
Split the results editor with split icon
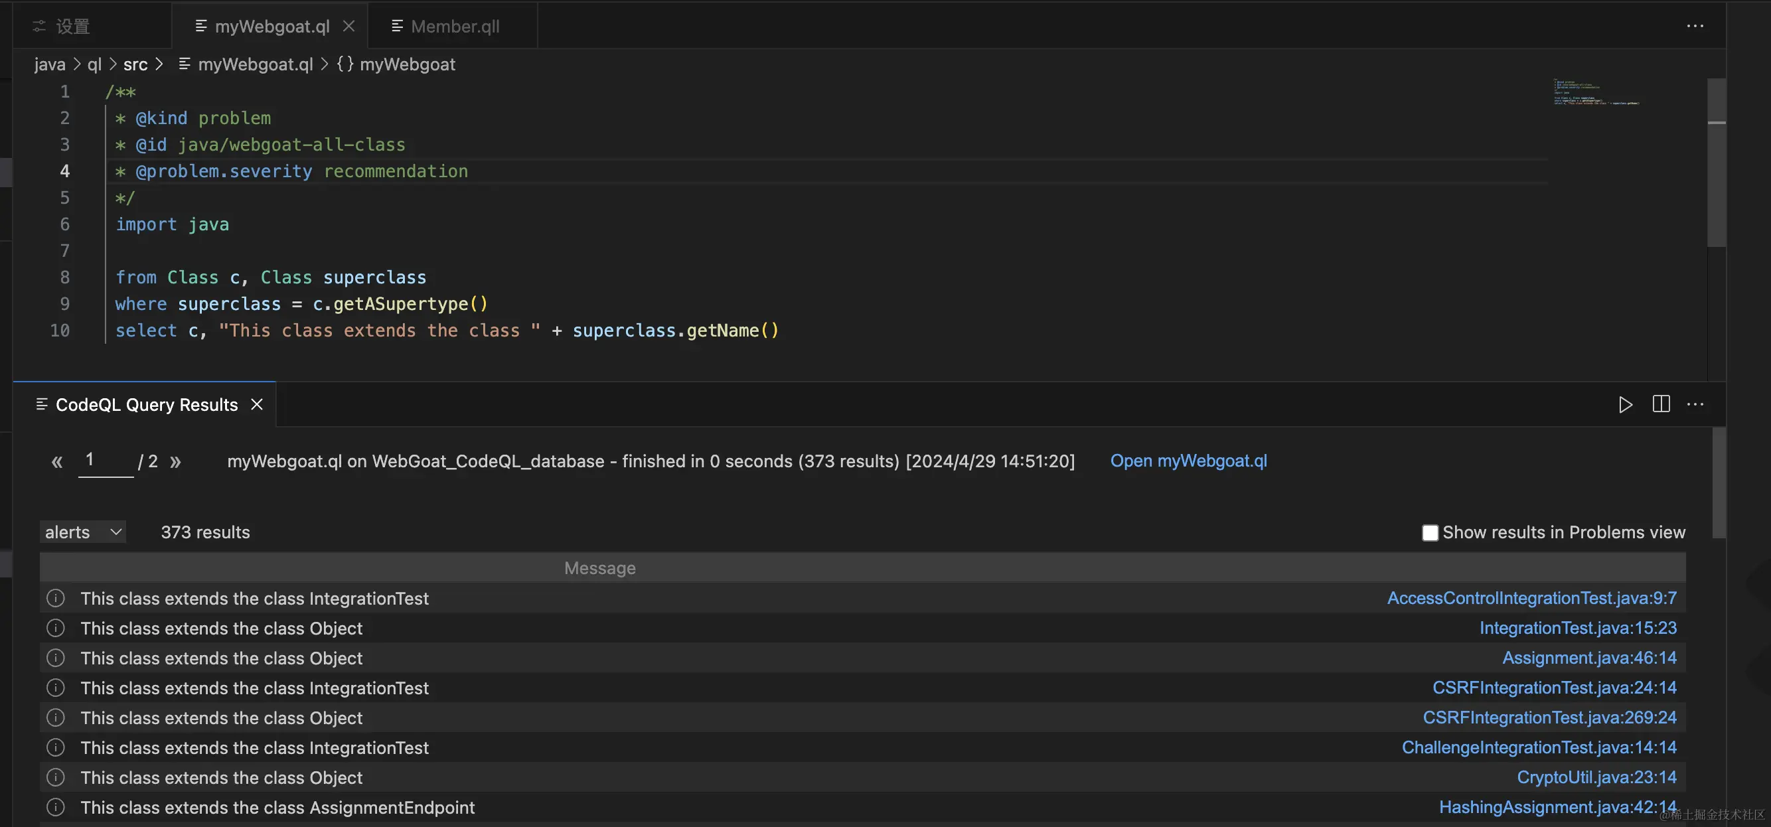1661,404
